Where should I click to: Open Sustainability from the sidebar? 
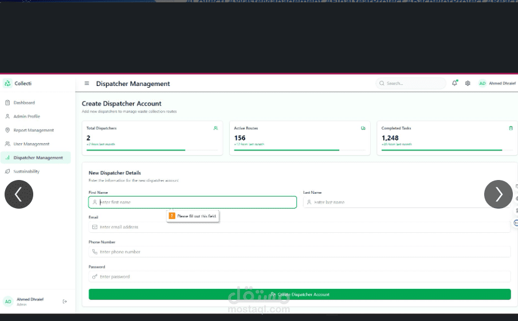(x=36, y=171)
